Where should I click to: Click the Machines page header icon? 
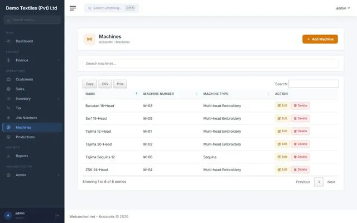click(89, 39)
